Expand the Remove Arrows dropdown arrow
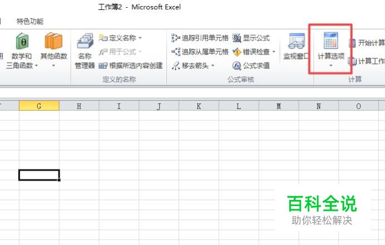Viewport: 385px width, 245px height. tap(213, 66)
